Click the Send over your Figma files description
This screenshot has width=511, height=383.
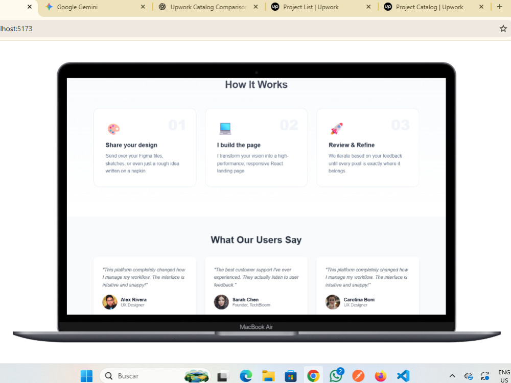[143, 163]
